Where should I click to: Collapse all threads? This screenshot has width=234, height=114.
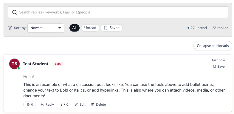tap(213, 46)
